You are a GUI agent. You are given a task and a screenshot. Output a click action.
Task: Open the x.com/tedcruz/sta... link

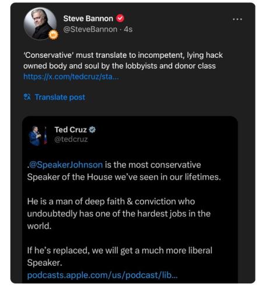[x=71, y=77]
